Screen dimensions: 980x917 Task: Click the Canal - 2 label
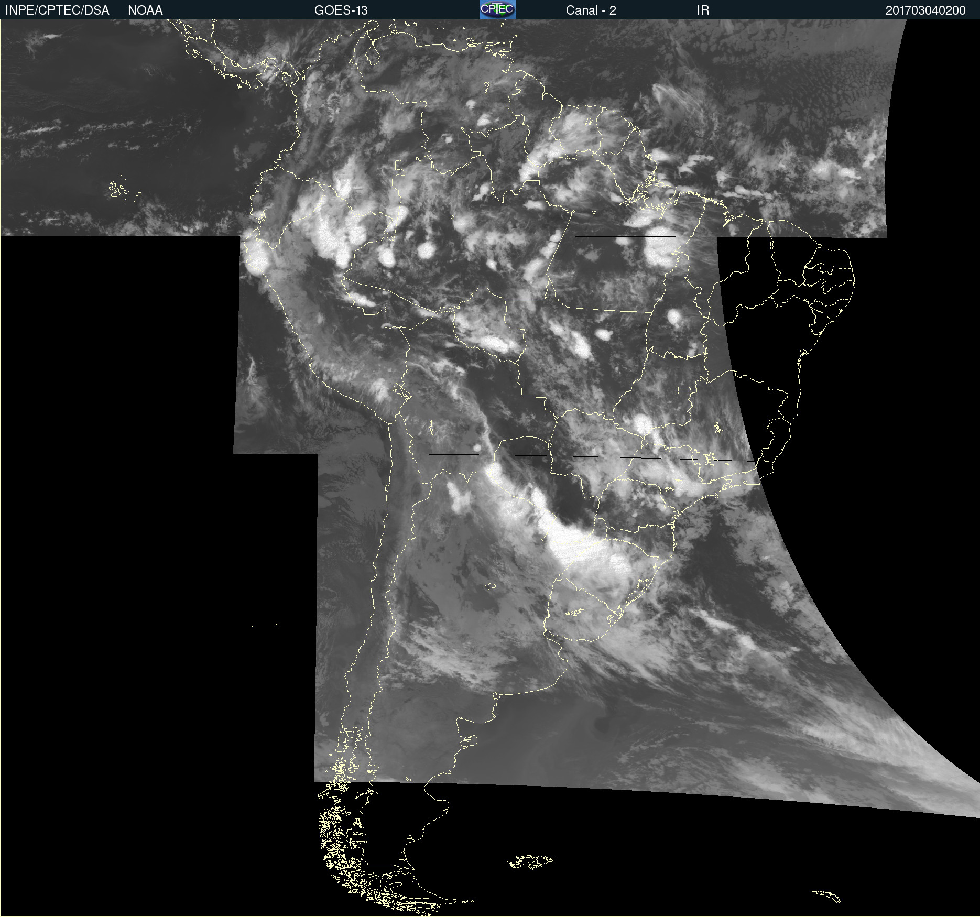coord(591,10)
